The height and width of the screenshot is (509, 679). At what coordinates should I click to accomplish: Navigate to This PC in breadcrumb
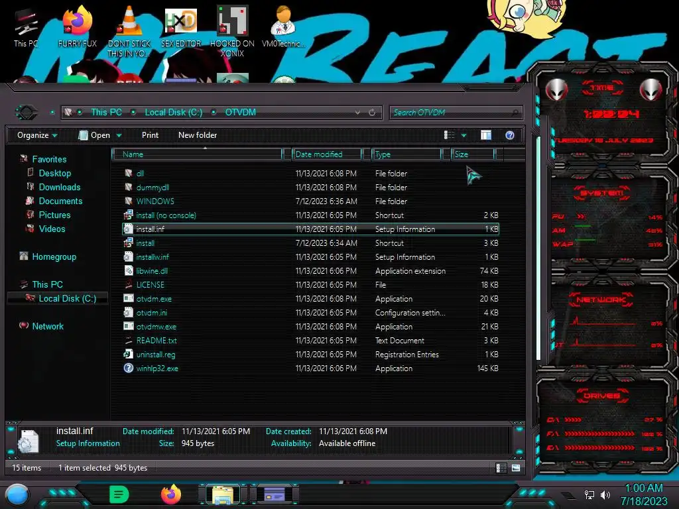(106, 113)
